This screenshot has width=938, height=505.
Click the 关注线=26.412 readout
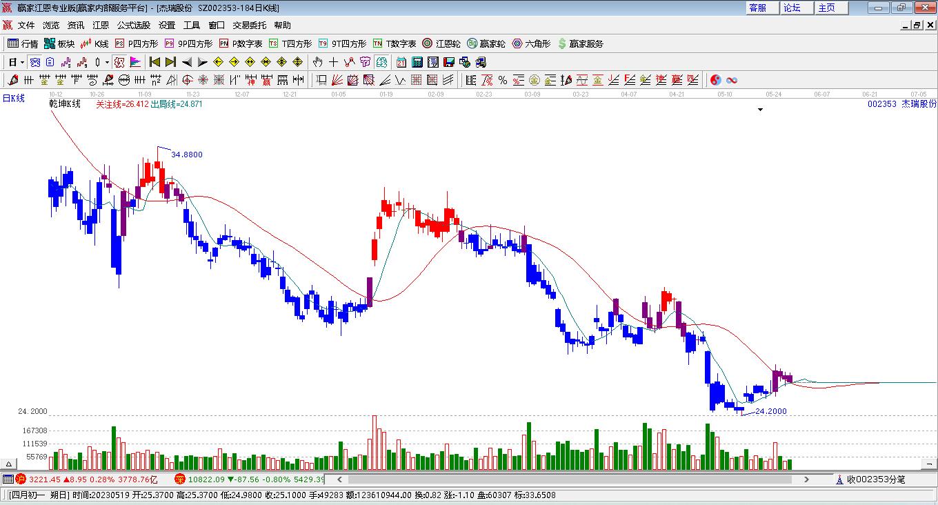[x=122, y=104]
